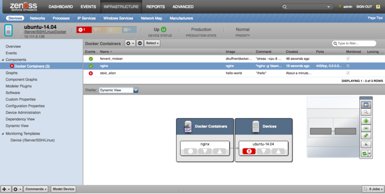Click the yellow warning events counter
Image resolution: width=385 pixels, height=194 pixels.
[x=114, y=30]
